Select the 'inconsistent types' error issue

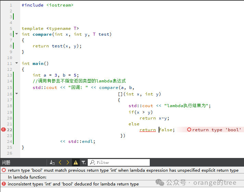(x=122, y=184)
